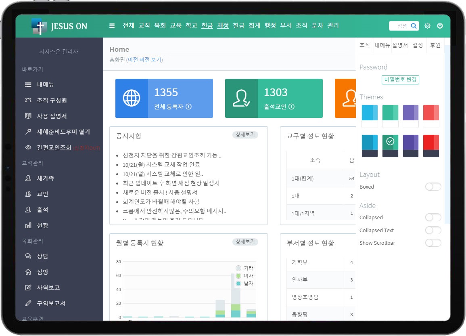The image size is (466, 336).
Task: Expand the 교적 top navigation menu
Action: pyautogui.click(x=144, y=25)
